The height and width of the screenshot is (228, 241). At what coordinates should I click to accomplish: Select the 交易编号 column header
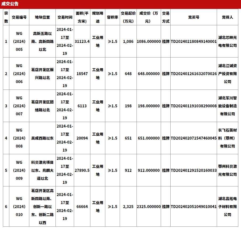coord(19,17)
